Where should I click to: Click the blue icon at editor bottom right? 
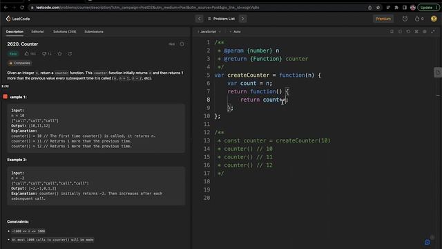point(427,242)
